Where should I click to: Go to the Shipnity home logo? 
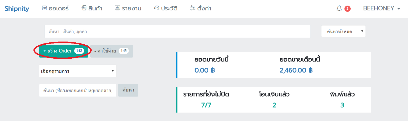tap(17, 9)
